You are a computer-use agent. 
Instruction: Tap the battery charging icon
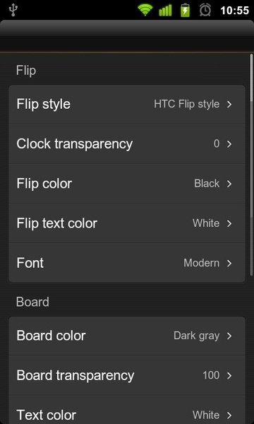point(185,11)
